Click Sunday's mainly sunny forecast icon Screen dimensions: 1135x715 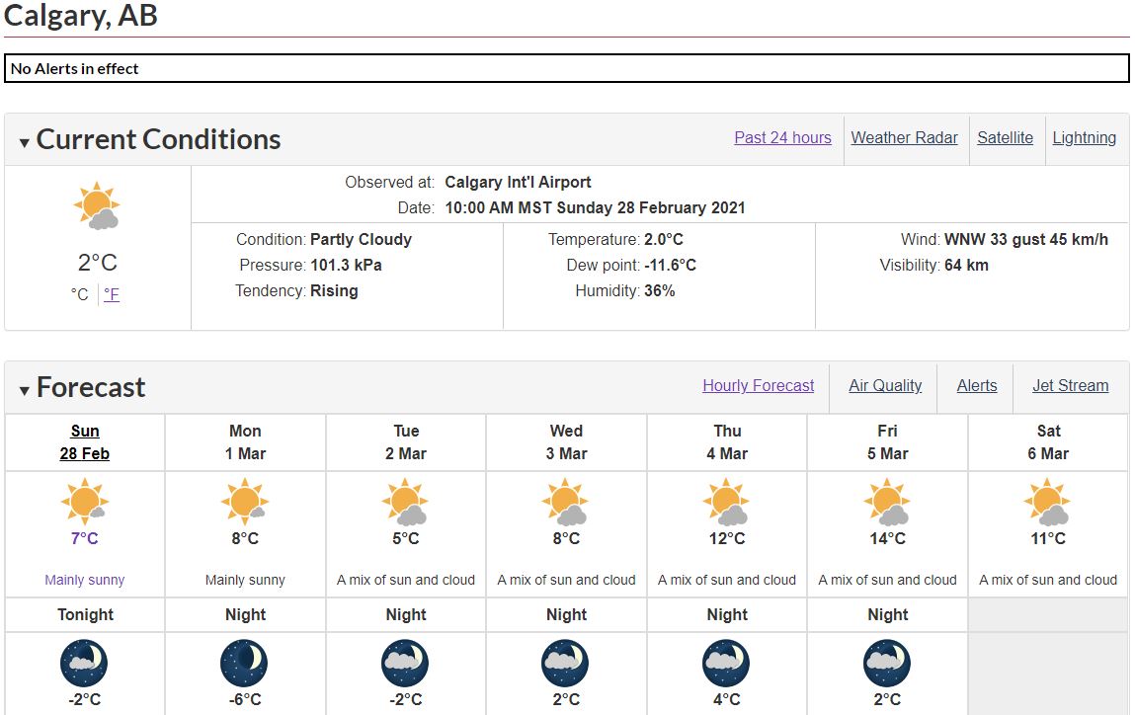(85, 502)
